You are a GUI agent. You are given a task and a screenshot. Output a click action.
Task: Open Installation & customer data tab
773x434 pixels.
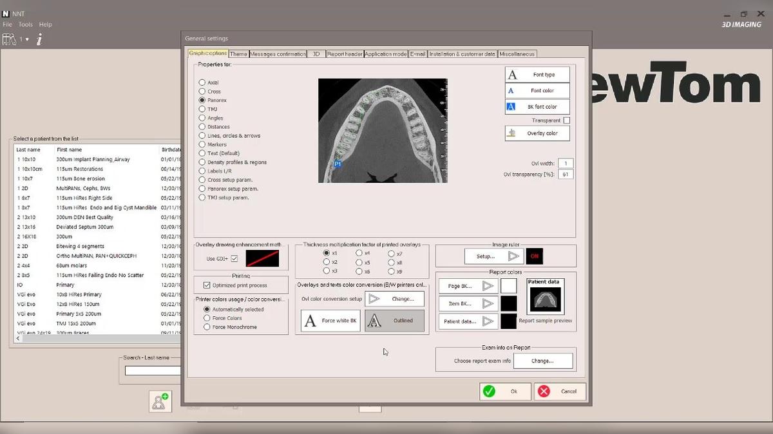pos(463,54)
